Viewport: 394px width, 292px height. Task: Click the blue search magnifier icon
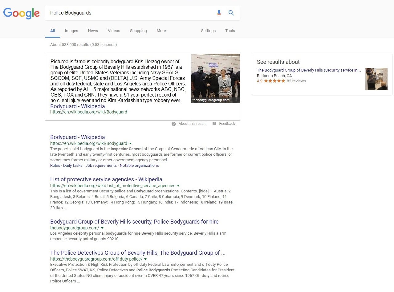click(231, 13)
